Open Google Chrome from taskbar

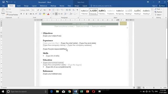(x=69, y=91)
